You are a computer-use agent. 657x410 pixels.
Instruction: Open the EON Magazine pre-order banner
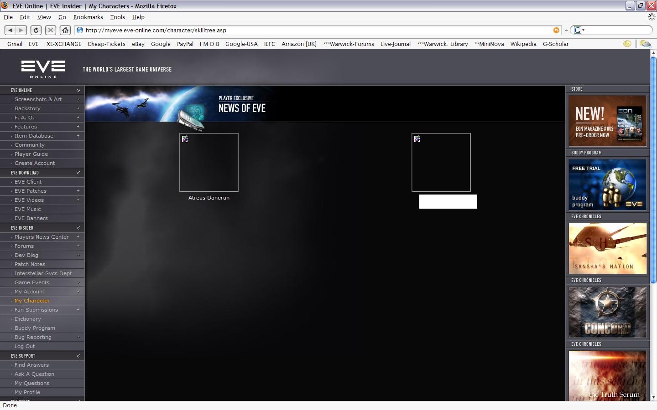click(x=608, y=121)
